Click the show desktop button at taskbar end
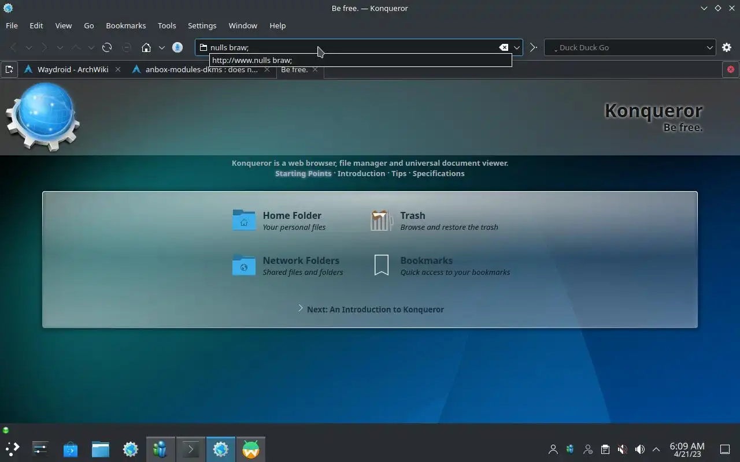This screenshot has width=740, height=462. click(x=725, y=449)
